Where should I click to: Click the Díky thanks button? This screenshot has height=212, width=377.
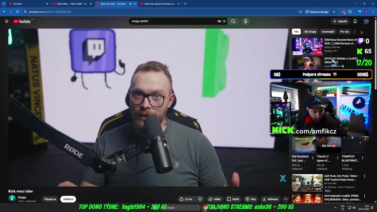pos(251,199)
